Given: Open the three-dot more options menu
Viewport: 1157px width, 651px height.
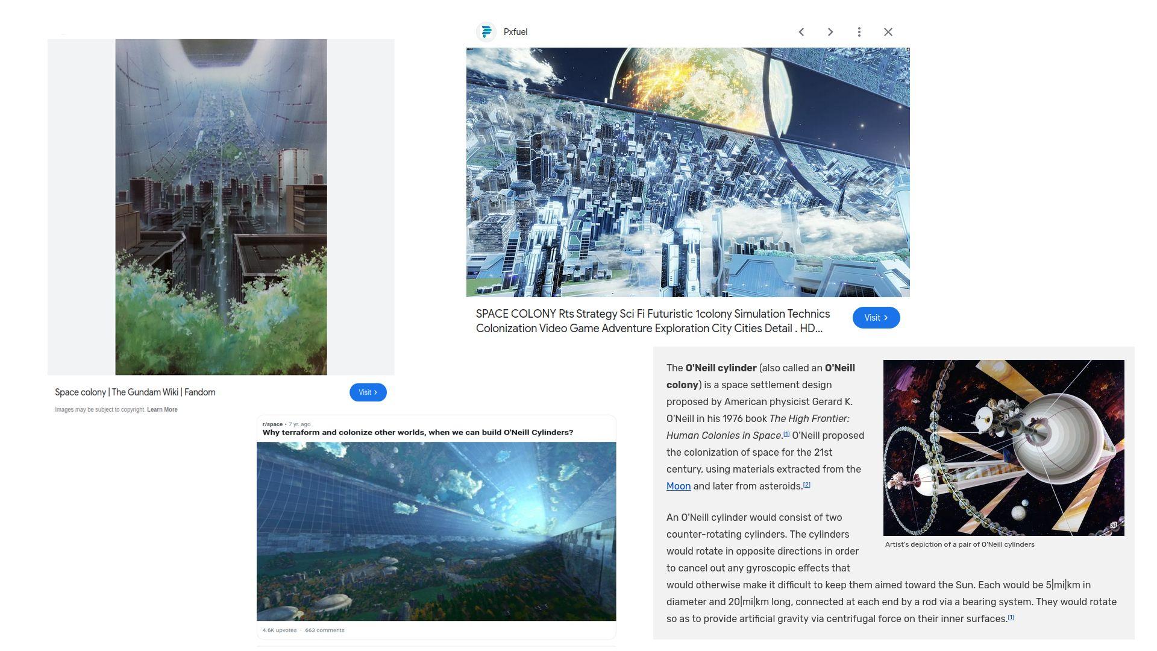Looking at the screenshot, I should click(x=859, y=32).
